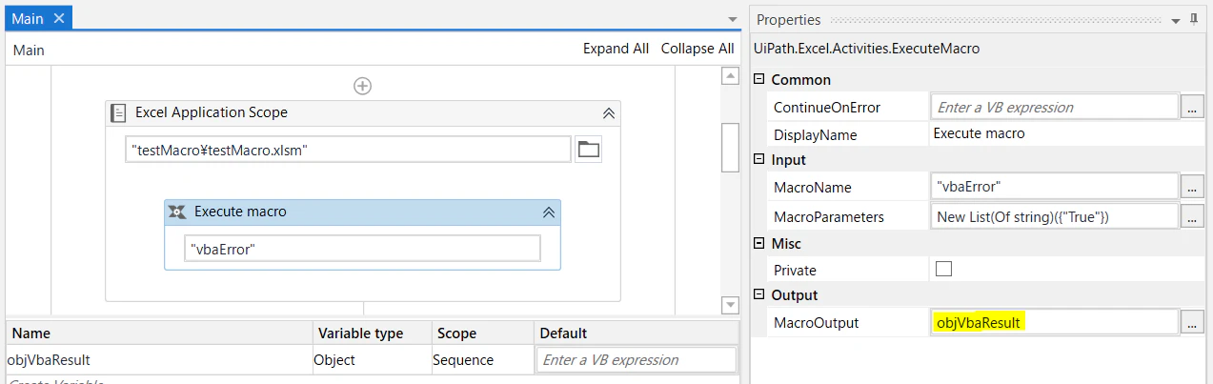Open expression editor for MacroParameters

(1192, 216)
